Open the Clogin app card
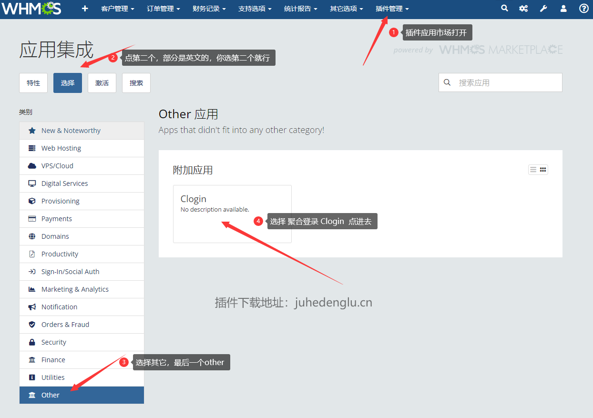Viewport: 593px width, 418px height. (x=232, y=214)
